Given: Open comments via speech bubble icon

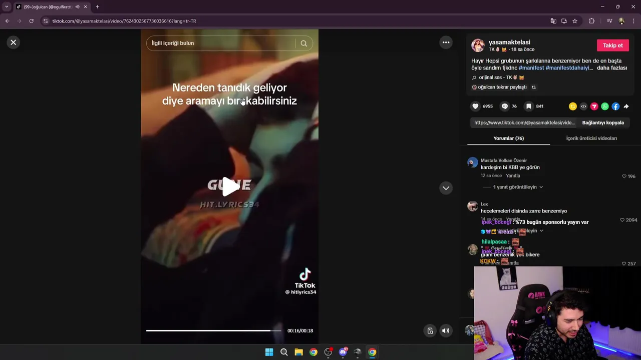Looking at the screenshot, I should (x=505, y=106).
